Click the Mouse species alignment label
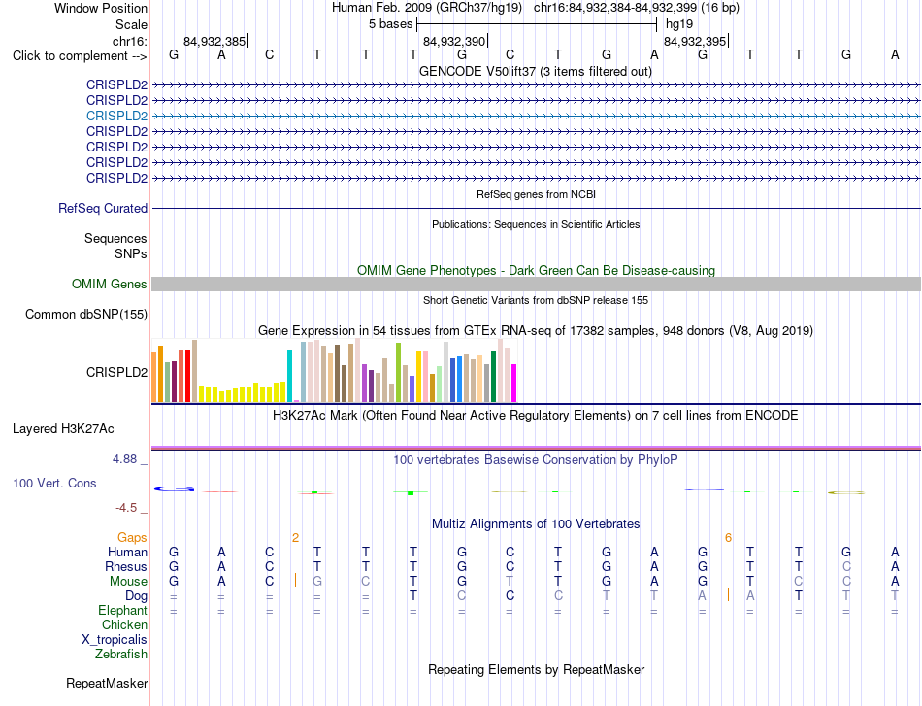 tap(128, 582)
